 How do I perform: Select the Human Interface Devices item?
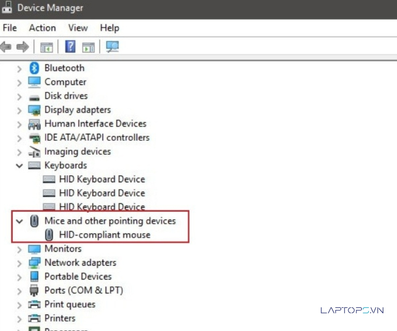pyautogui.click(x=95, y=124)
